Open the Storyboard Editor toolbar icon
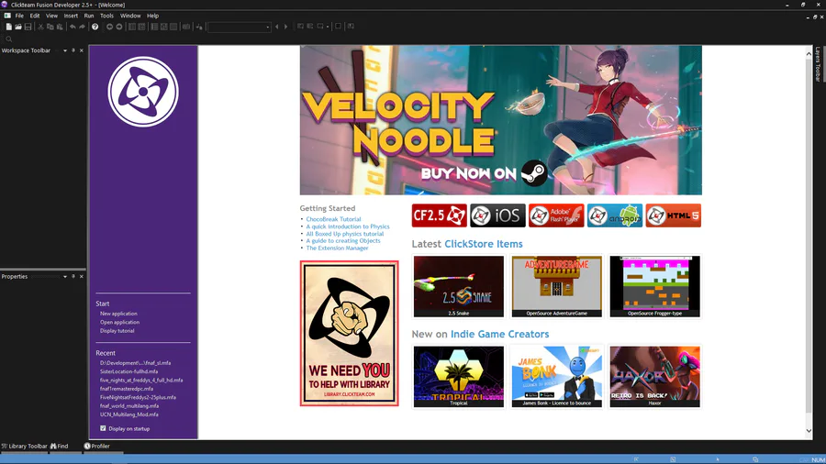Screen dimensions: 826x464 coord(132,27)
